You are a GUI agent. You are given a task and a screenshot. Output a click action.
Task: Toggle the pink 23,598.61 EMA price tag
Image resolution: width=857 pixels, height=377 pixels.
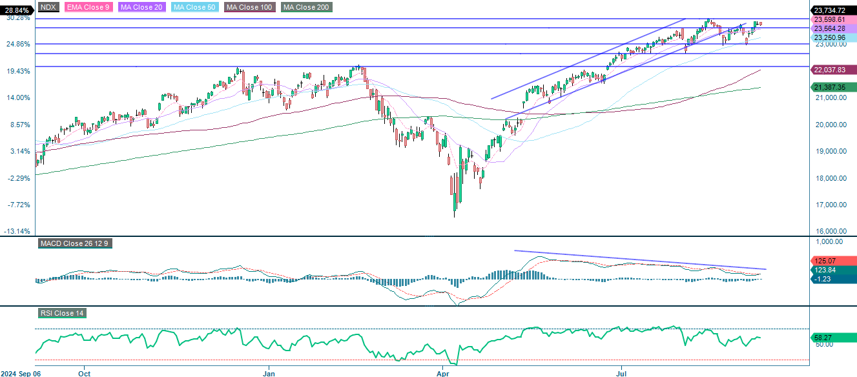point(831,20)
